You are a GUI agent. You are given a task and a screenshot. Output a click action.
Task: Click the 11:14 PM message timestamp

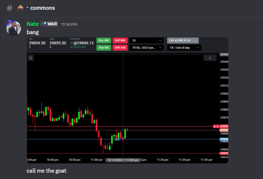(x=69, y=24)
